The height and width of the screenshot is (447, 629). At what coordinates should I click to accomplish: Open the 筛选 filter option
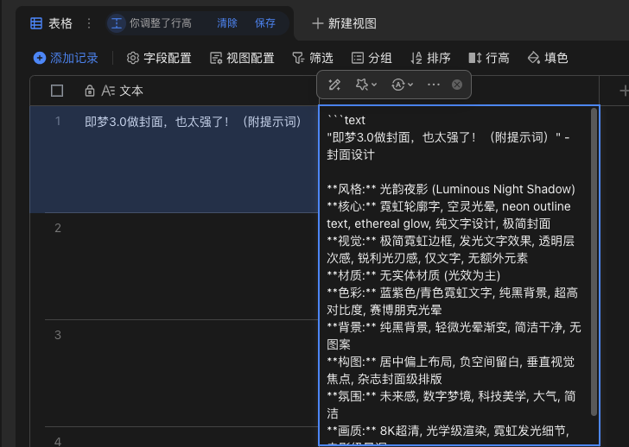[313, 58]
